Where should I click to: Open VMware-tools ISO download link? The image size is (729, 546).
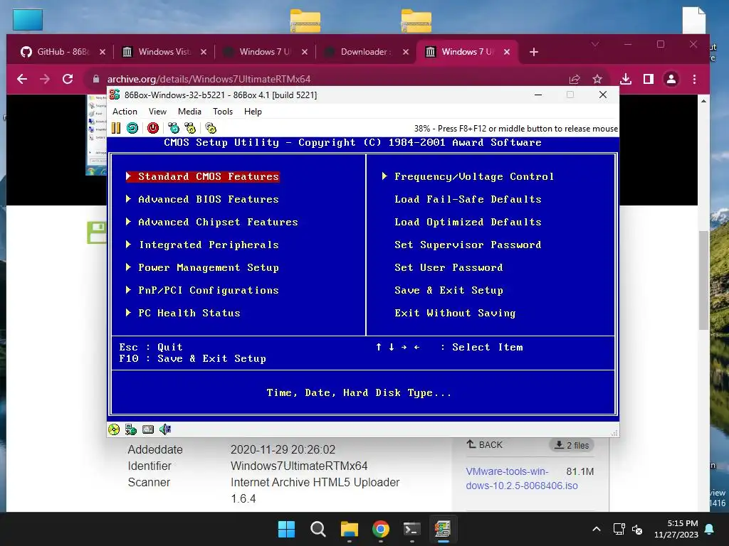click(522, 478)
